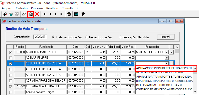Select Todas as Solicitações radio button
199x95 pixels.
pos(54,37)
